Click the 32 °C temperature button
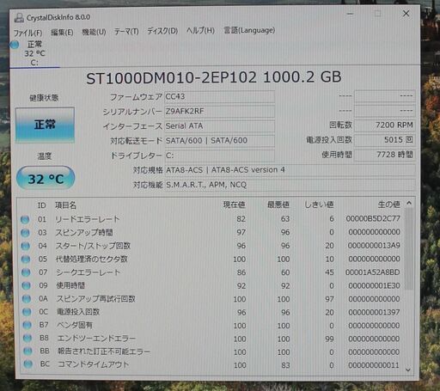 [x=46, y=178]
